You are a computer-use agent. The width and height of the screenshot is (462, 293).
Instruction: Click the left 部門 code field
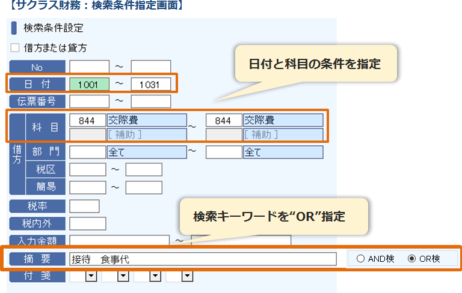pos(87,152)
